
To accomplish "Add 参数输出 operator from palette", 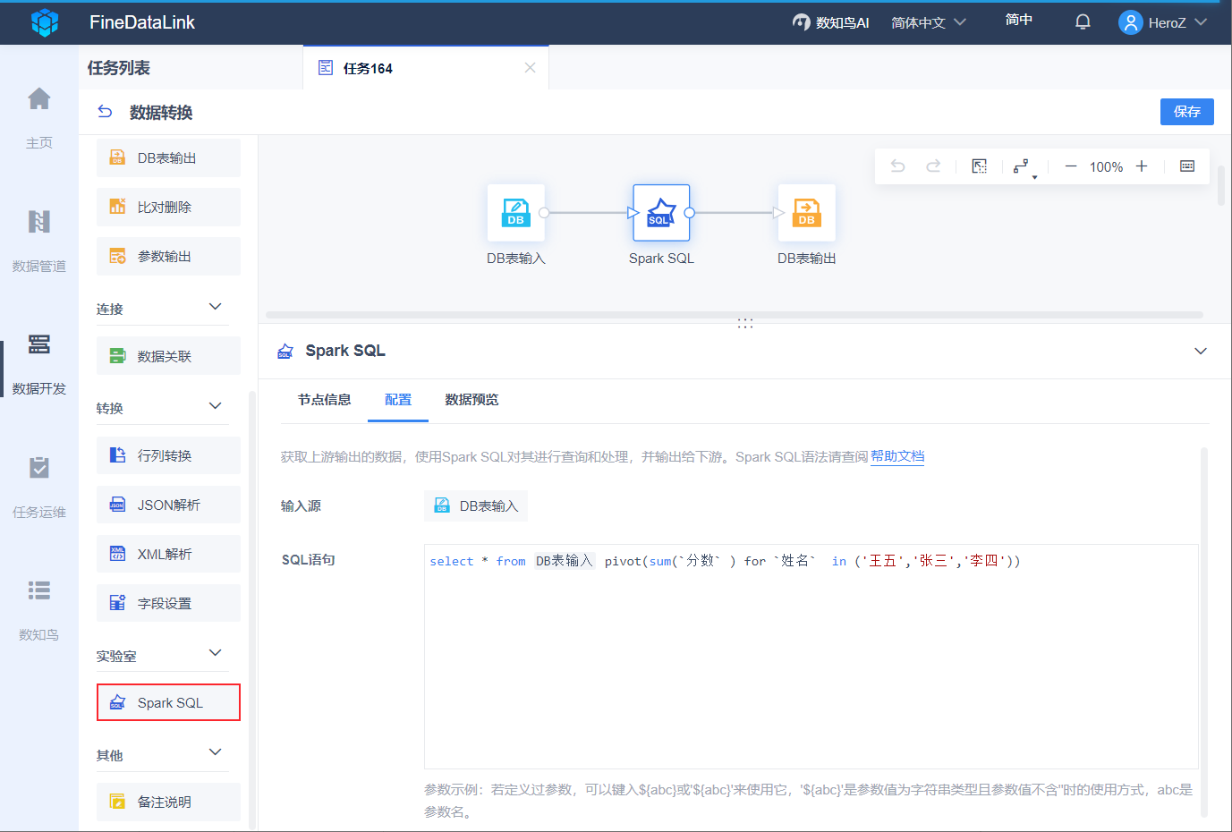I will [168, 256].
